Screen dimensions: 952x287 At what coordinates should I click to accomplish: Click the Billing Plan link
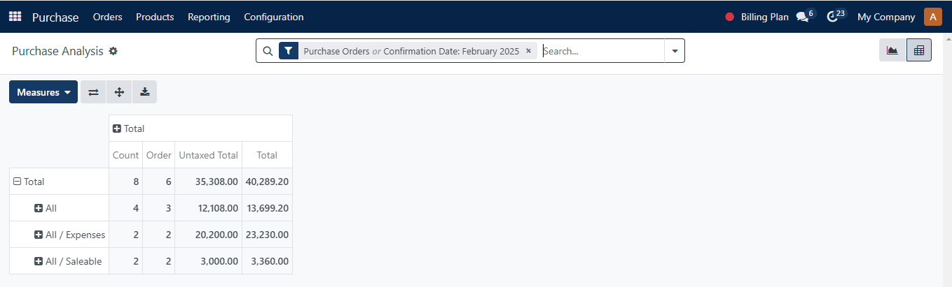point(765,17)
